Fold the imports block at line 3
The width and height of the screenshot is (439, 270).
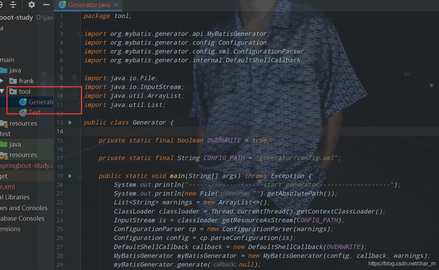point(80,34)
